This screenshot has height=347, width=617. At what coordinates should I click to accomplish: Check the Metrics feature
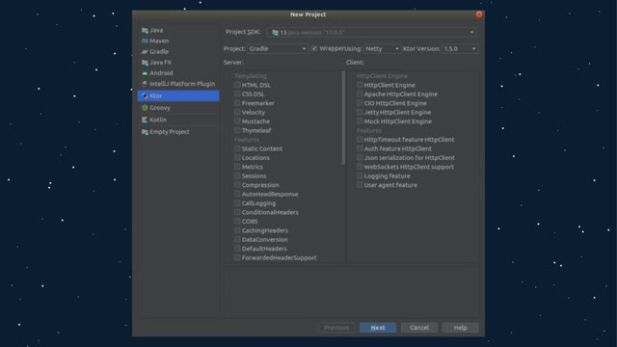pos(237,167)
